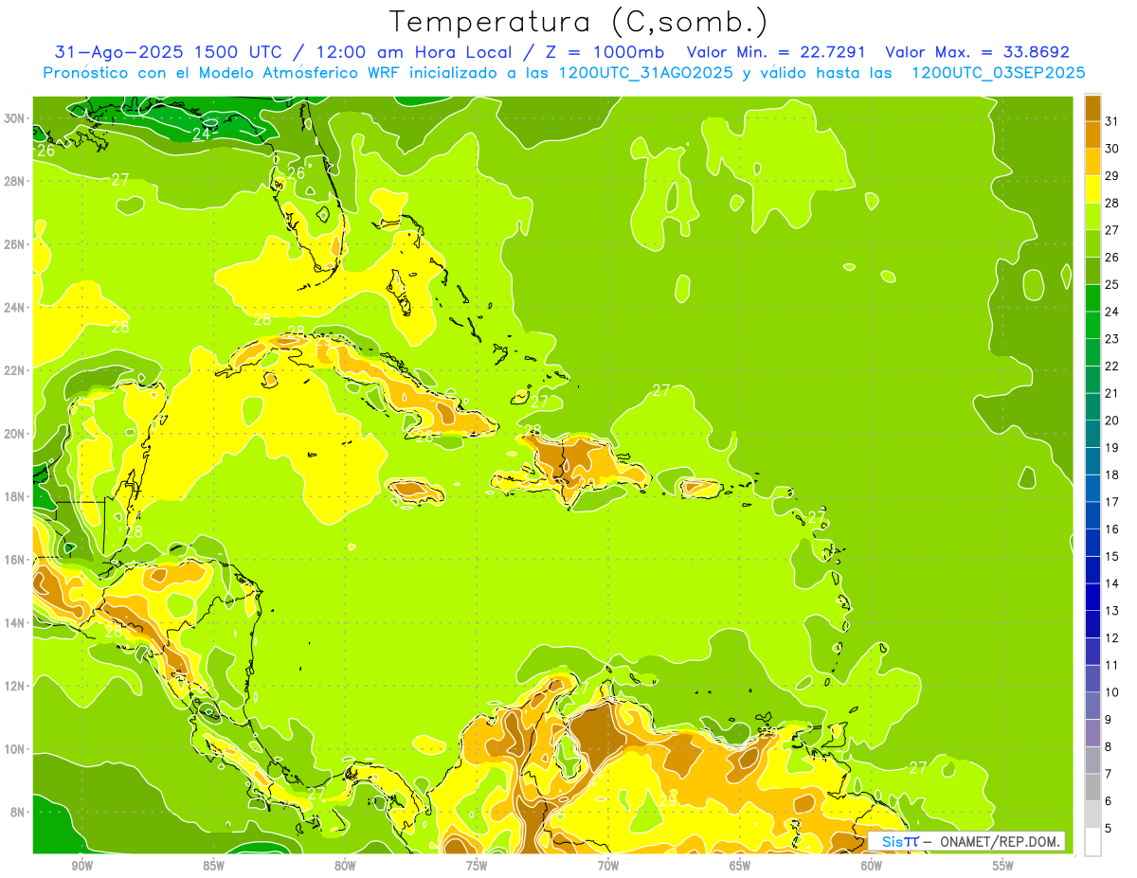The height and width of the screenshot is (878, 1137).
Task: Click the 20N latitude label
Action: (x=16, y=434)
